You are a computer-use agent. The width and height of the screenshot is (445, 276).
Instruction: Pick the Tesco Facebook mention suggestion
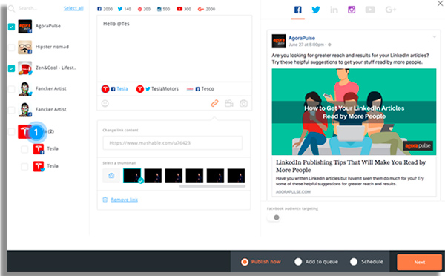200,89
